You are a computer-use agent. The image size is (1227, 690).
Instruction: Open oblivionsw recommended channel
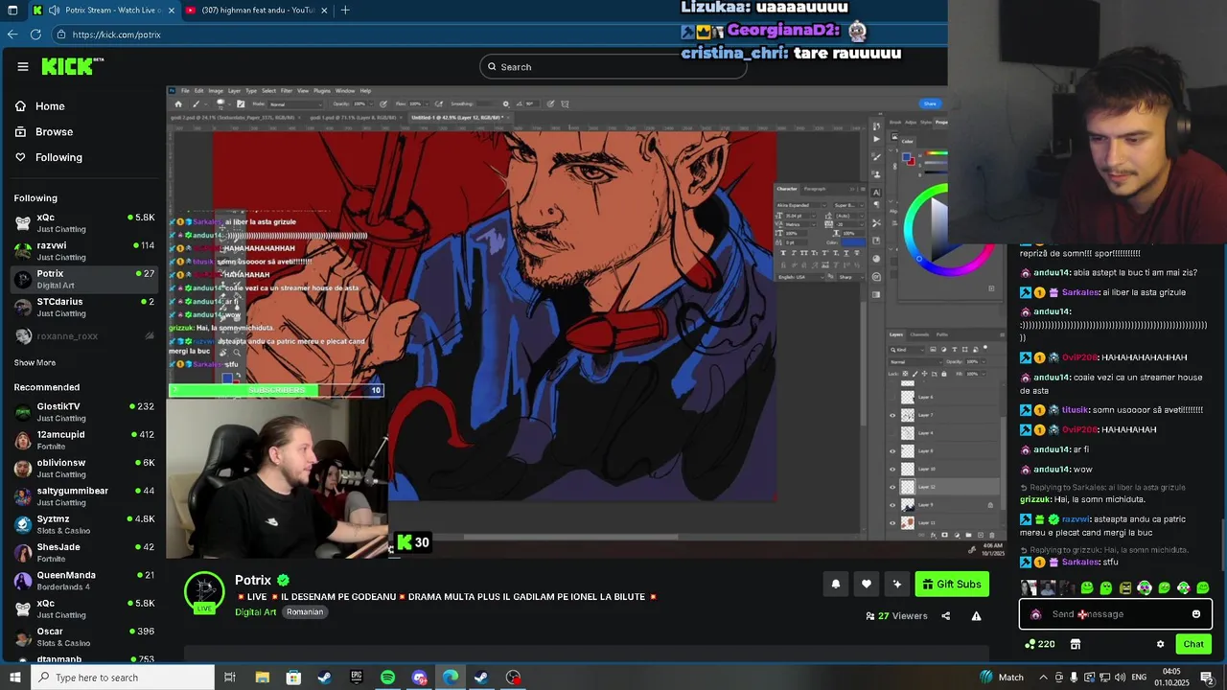pos(83,468)
